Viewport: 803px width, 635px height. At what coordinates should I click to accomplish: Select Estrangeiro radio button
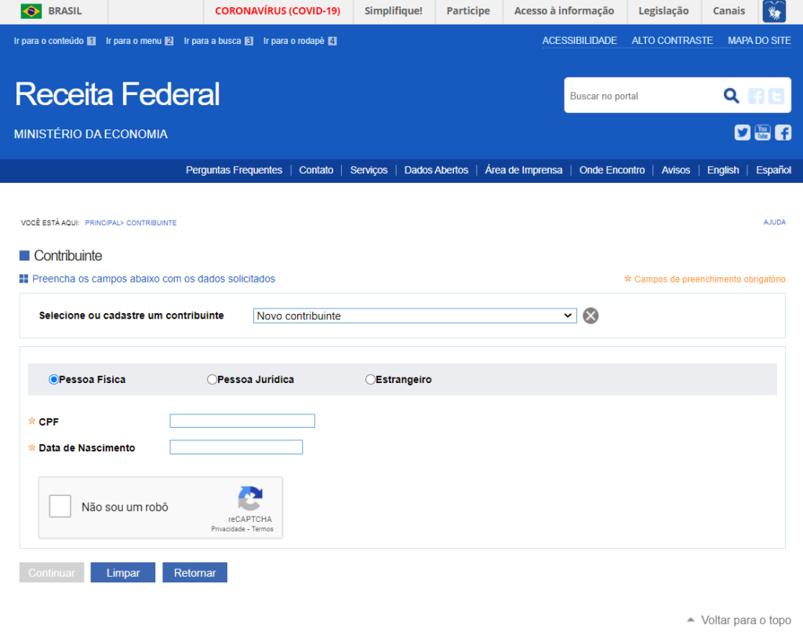click(370, 380)
